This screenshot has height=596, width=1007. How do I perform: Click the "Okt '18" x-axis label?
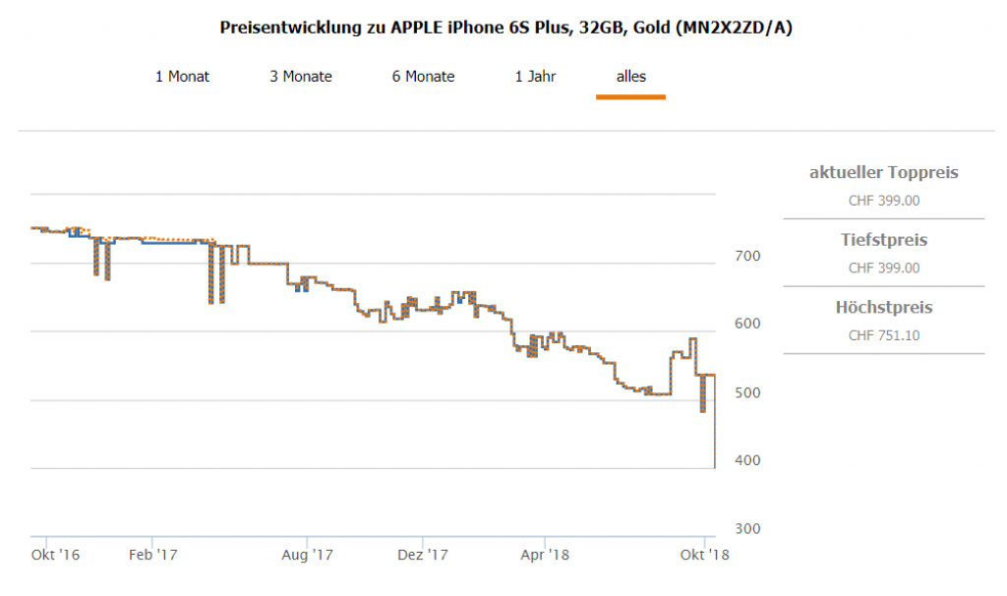pyautogui.click(x=705, y=555)
